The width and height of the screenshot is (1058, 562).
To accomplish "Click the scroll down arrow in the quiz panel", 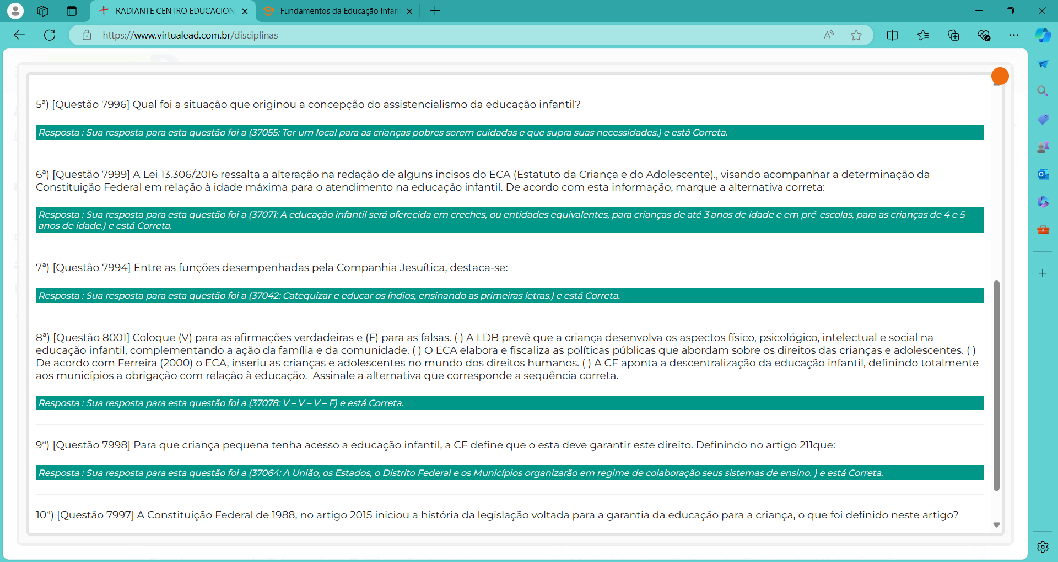I will [x=996, y=525].
